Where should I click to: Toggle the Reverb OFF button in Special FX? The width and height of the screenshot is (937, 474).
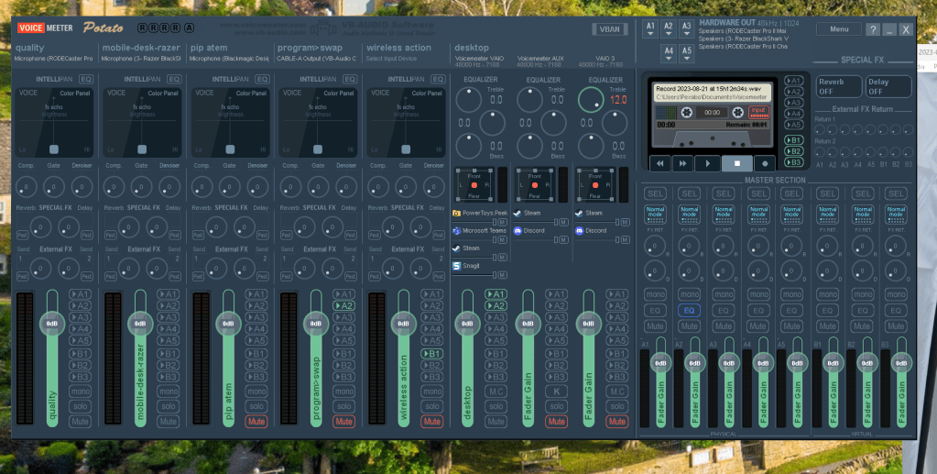pyautogui.click(x=838, y=86)
